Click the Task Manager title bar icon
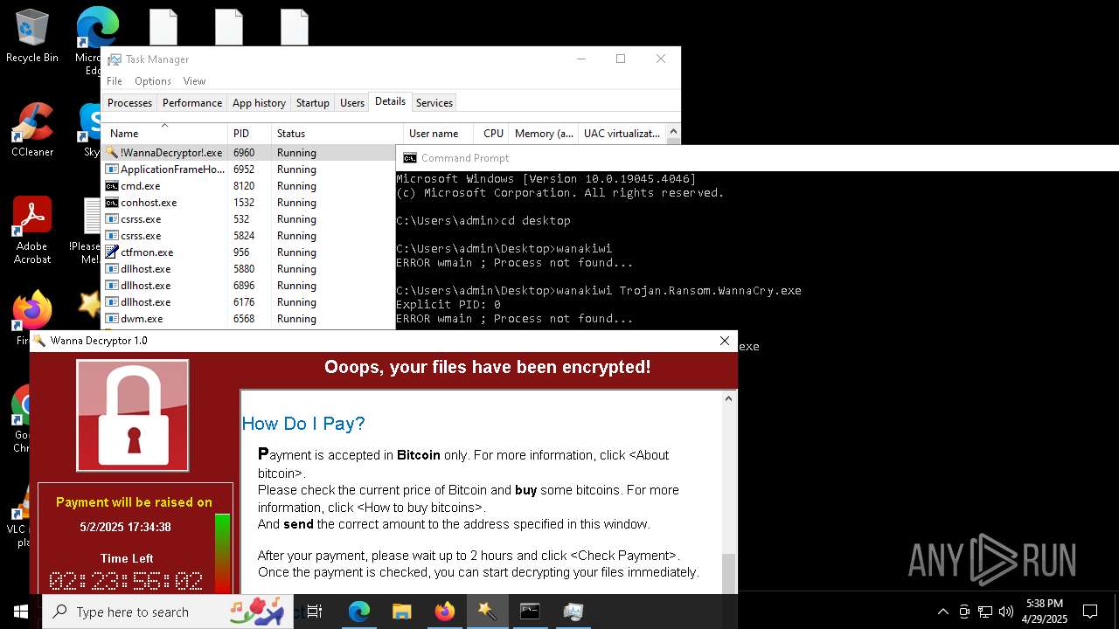The height and width of the screenshot is (629, 1119). point(115,59)
